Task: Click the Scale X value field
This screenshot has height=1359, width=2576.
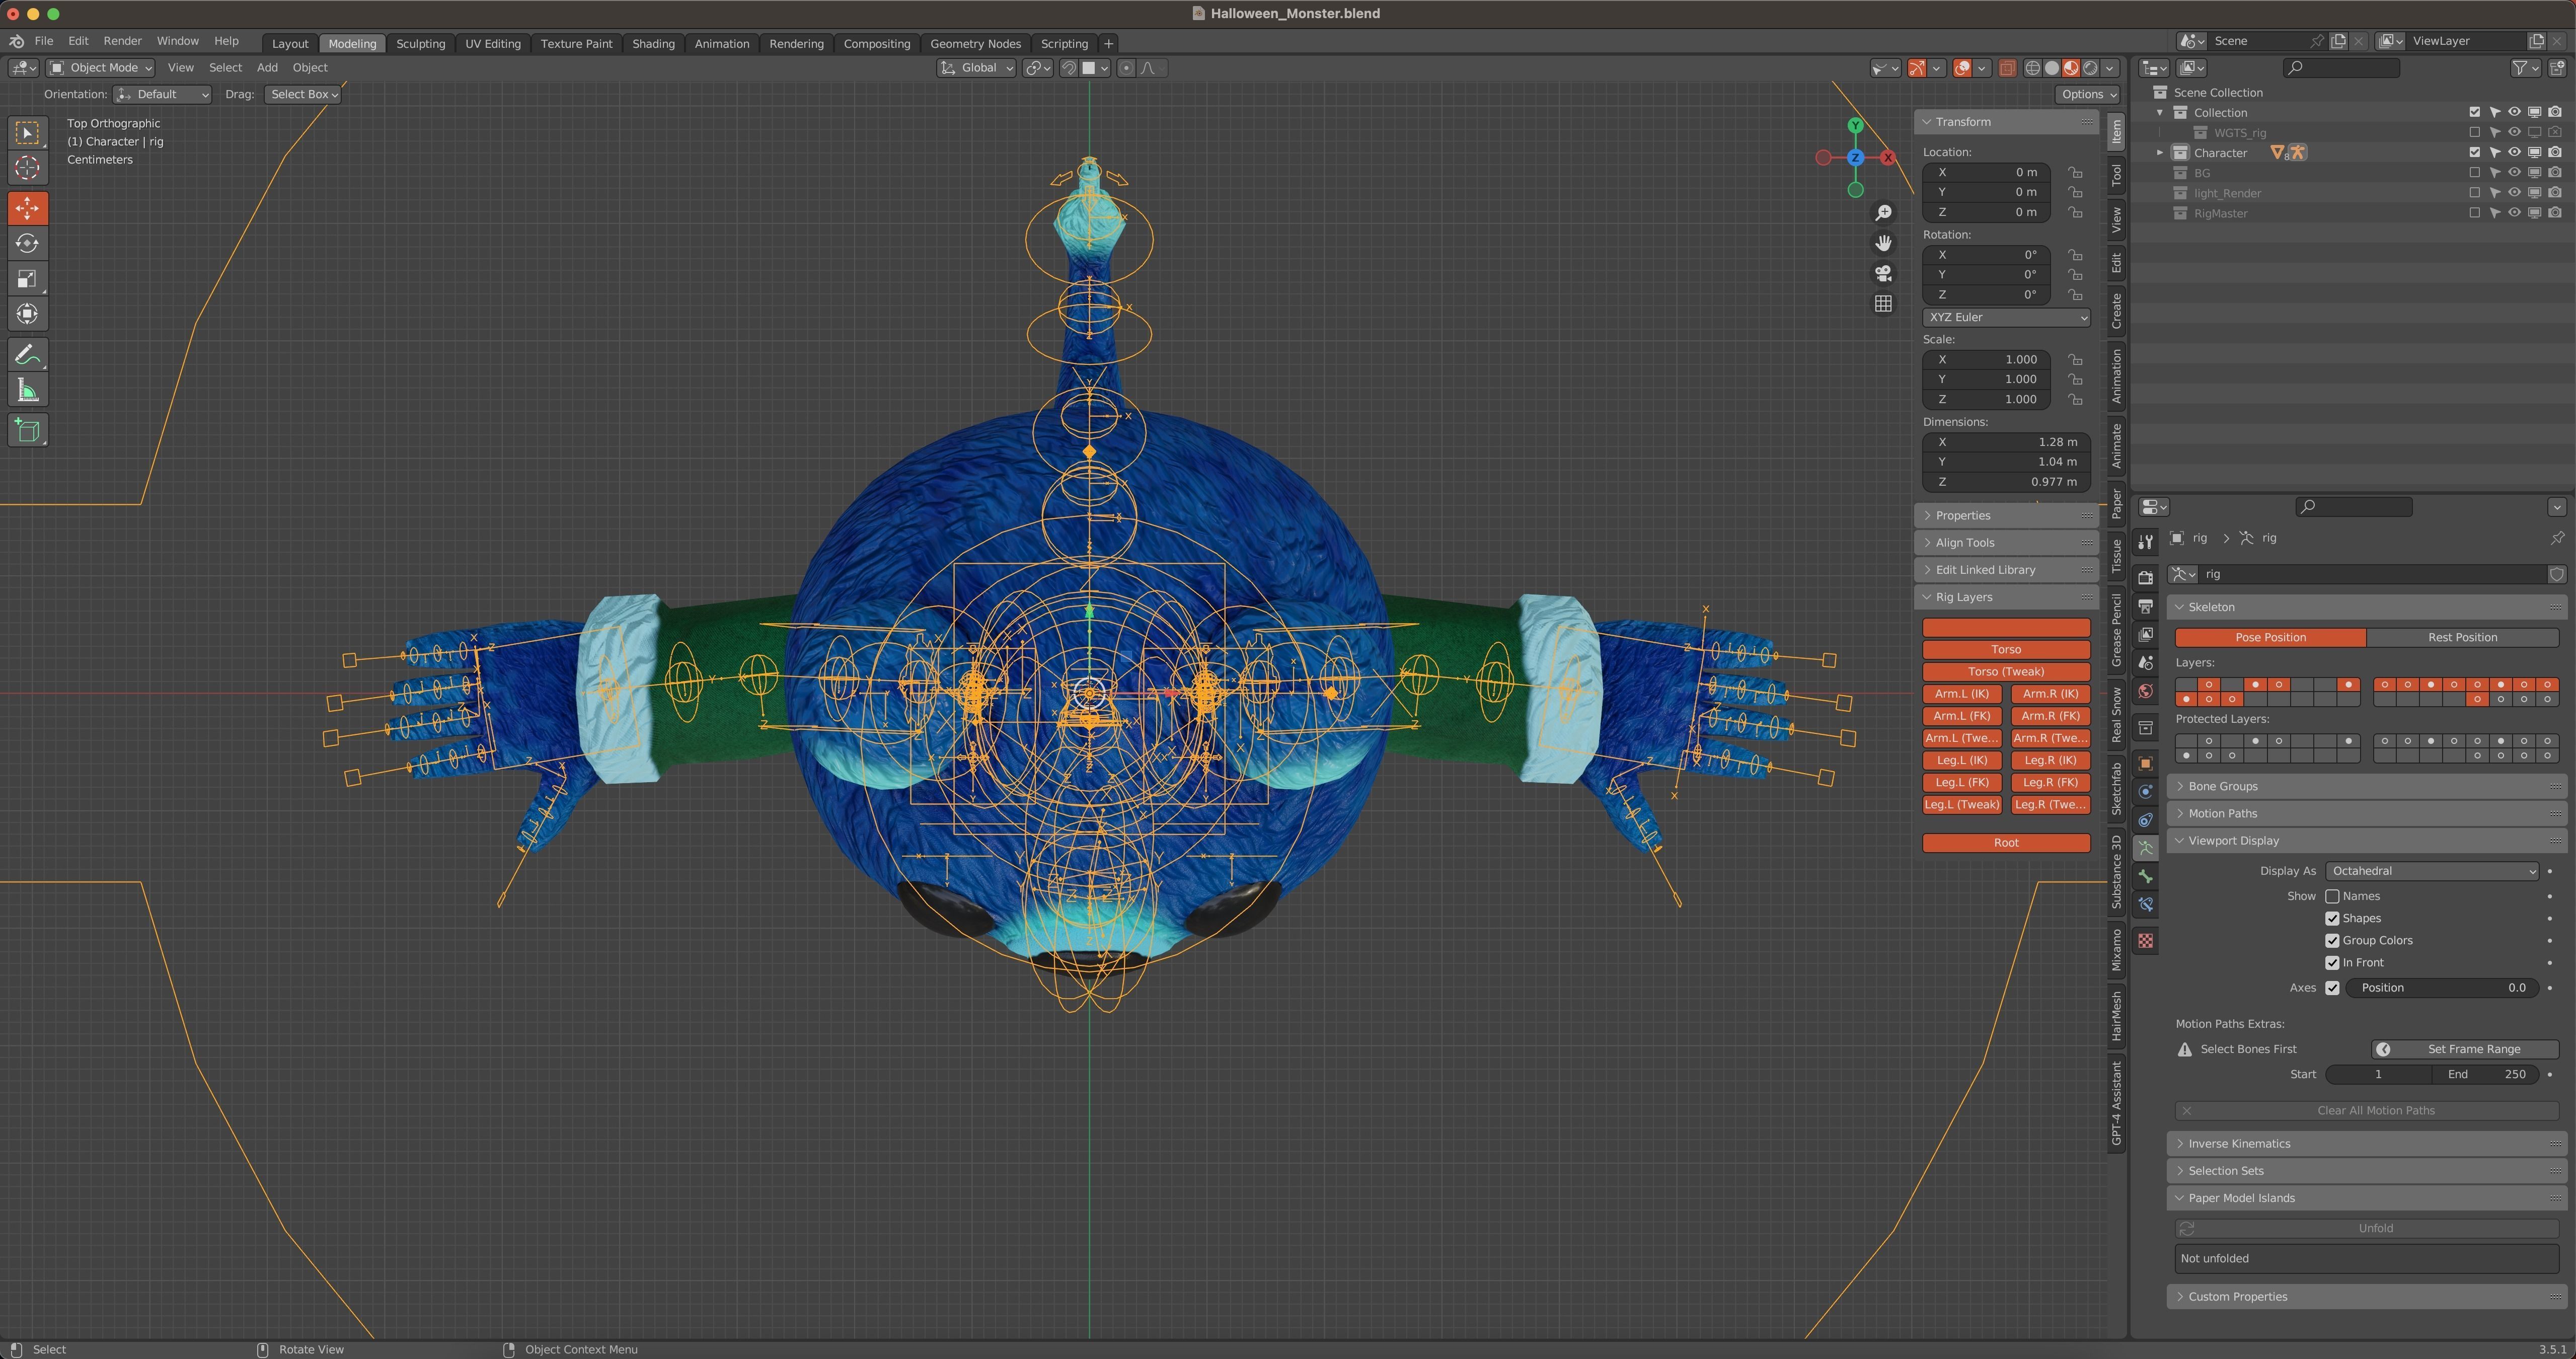Action: 1986,359
